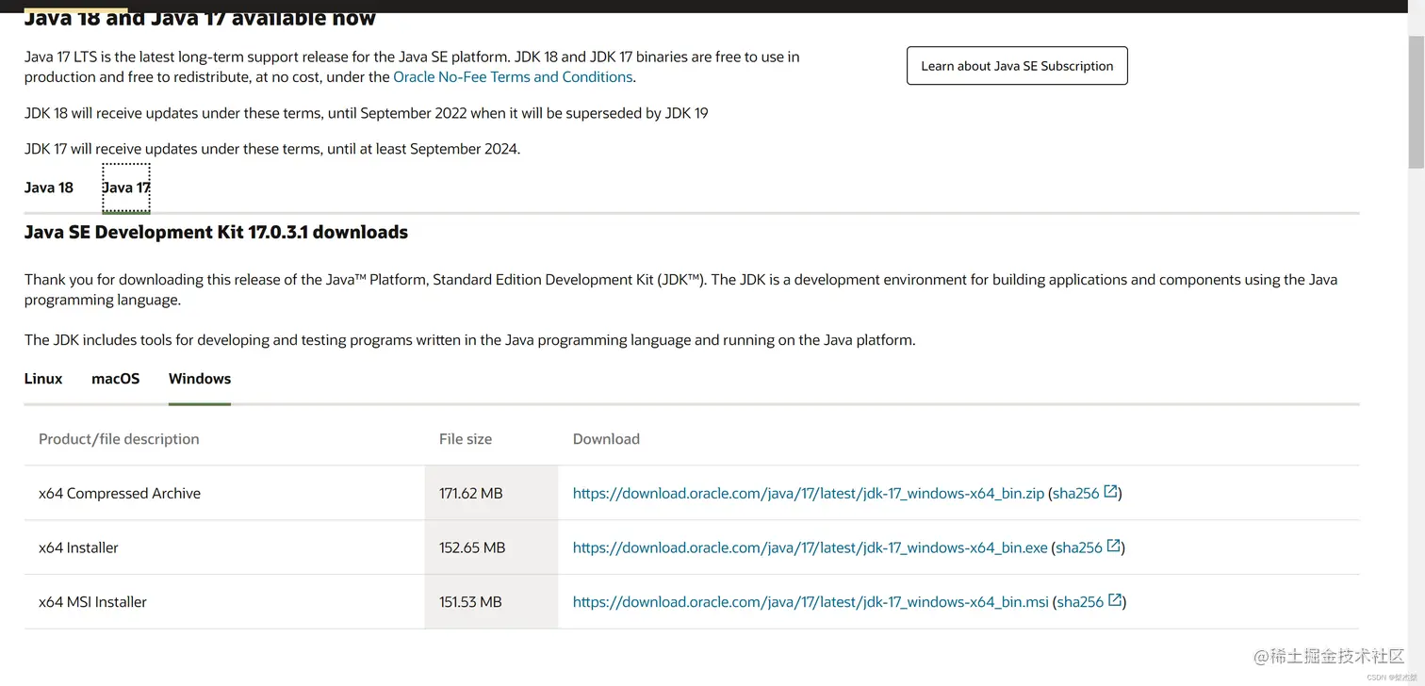The height and width of the screenshot is (686, 1425).
Task: Download jdk-17_windows-x64_bin.exe link
Action: click(811, 547)
